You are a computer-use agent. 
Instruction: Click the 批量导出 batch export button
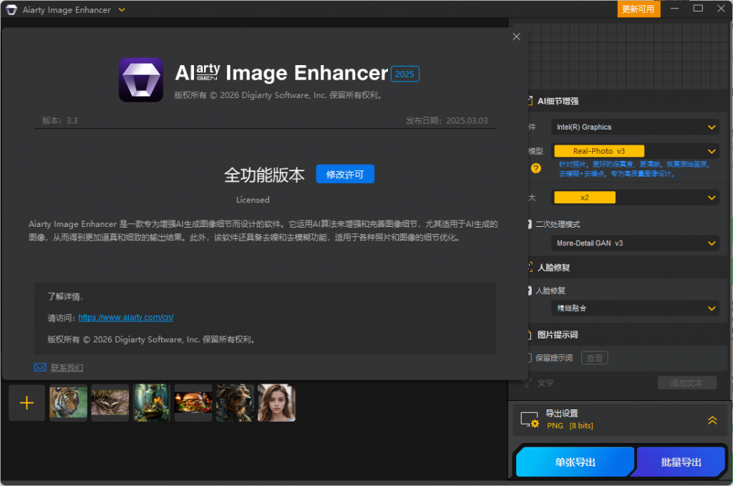coord(681,462)
